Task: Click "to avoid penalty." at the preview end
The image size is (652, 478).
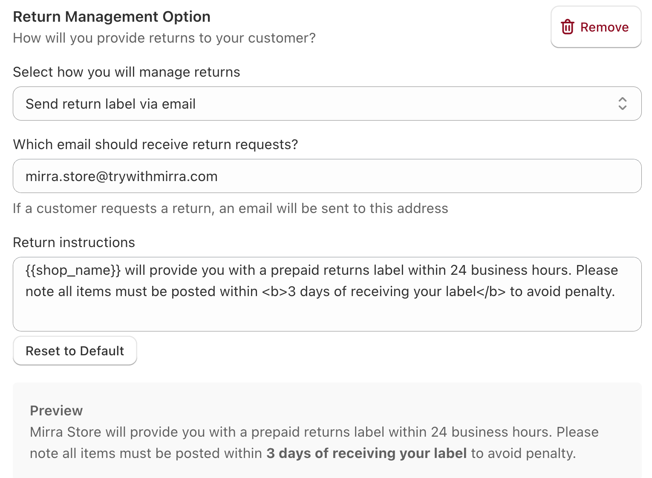Action: (x=523, y=453)
